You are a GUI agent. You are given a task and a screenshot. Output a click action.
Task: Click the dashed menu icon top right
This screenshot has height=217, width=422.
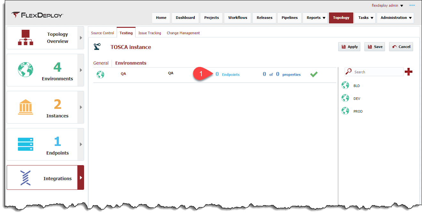coord(412,5)
